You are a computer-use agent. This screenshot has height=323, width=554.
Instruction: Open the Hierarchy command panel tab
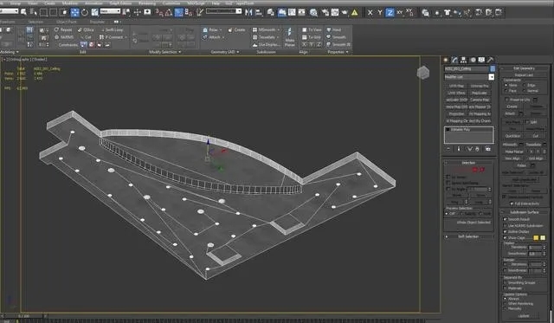(x=464, y=60)
